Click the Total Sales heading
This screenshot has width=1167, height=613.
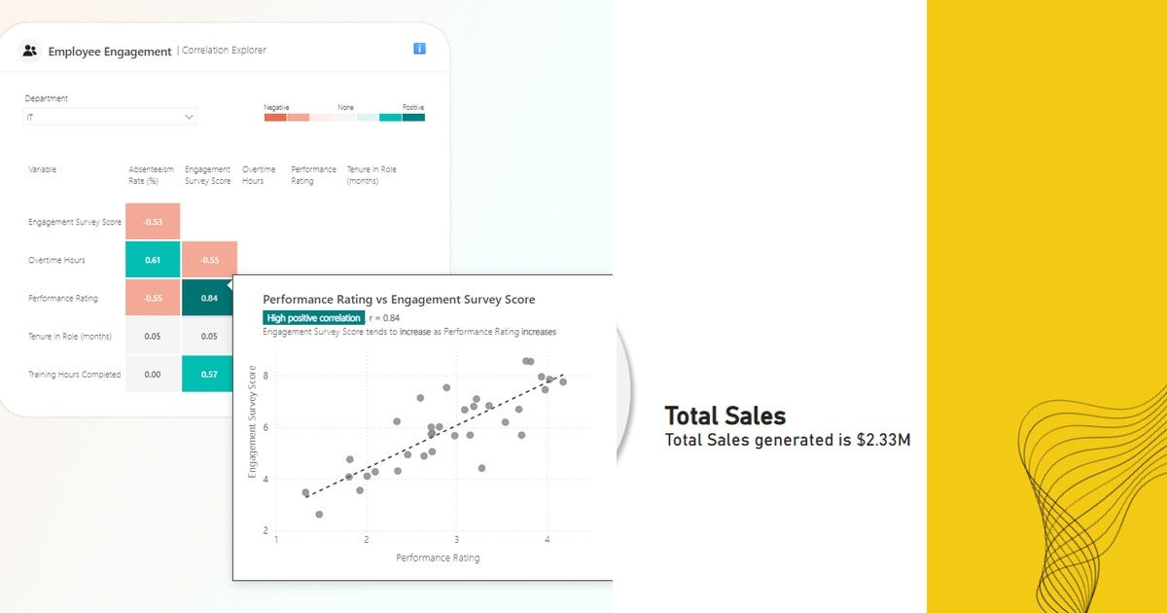[725, 416]
